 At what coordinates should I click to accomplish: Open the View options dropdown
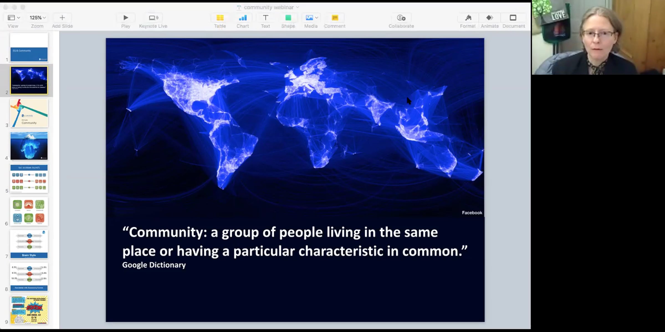(14, 18)
